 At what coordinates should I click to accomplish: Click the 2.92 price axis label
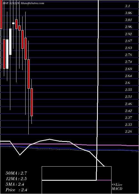point(128,34)
